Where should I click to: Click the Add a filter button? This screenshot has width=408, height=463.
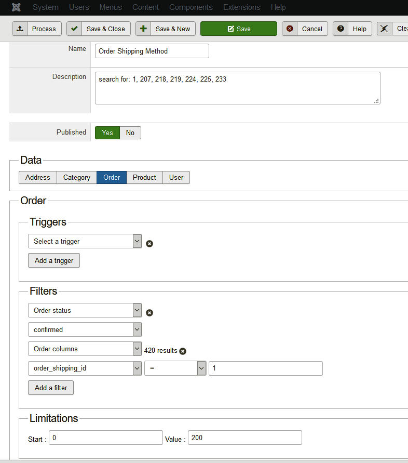click(51, 388)
